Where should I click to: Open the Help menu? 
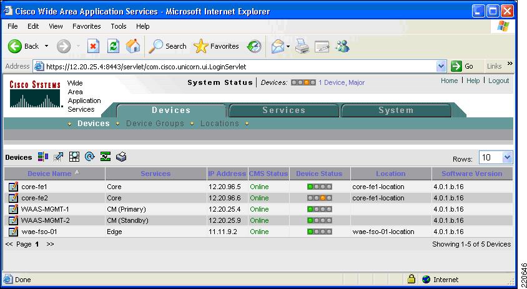tap(143, 26)
